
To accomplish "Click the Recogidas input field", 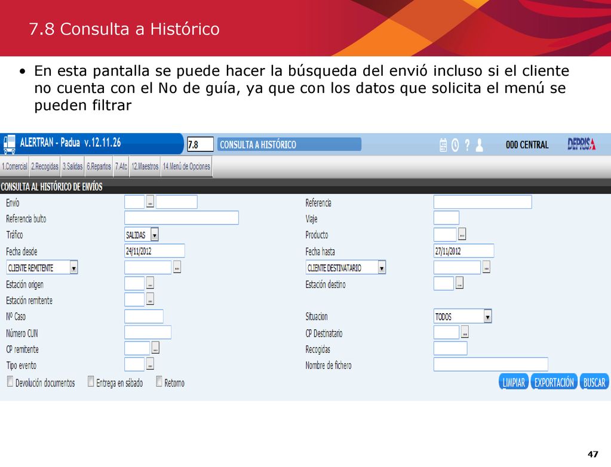I will (x=450, y=348).
